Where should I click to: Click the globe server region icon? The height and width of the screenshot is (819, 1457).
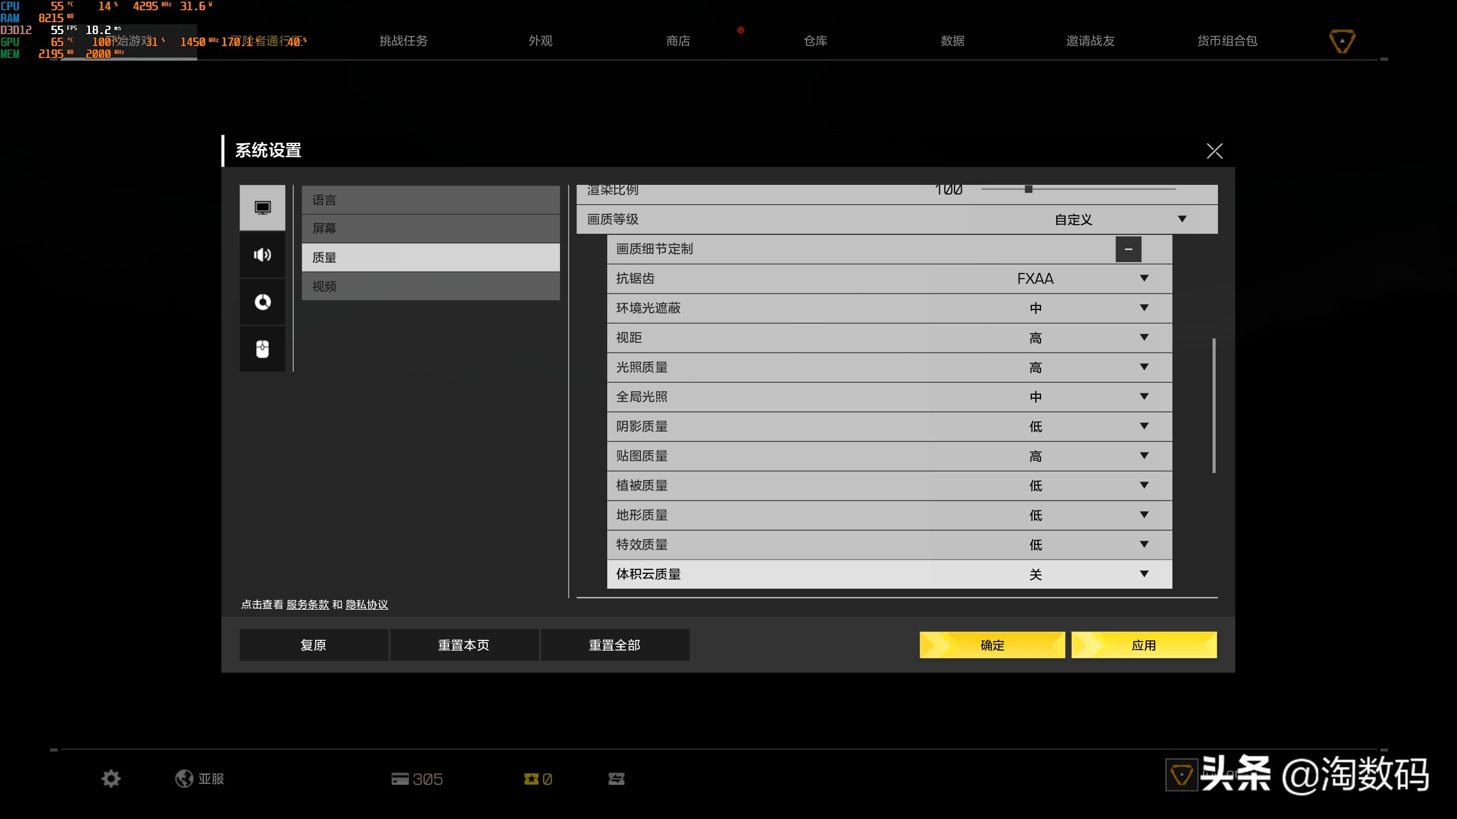[x=184, y=779]
